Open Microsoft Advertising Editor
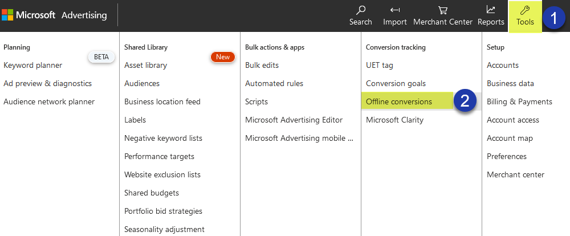This screenshot has height=236, width=570. pos(294,120)
